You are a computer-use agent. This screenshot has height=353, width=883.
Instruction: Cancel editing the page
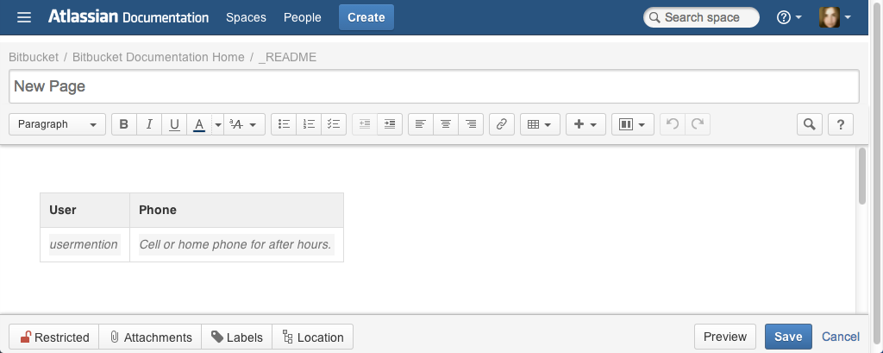click(x=841, y=337)
